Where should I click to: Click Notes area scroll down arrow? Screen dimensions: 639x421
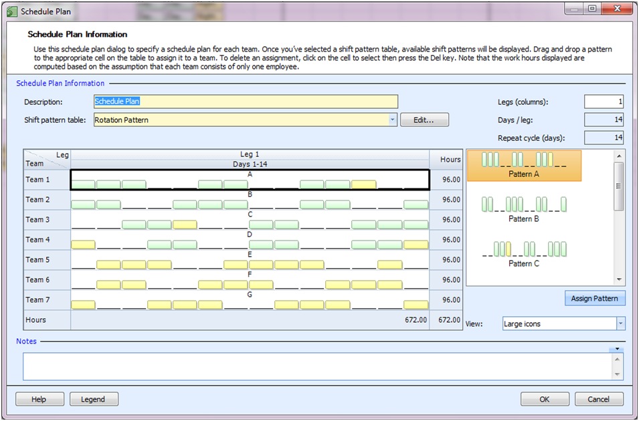pyautogui.click(x=617, y=374)
